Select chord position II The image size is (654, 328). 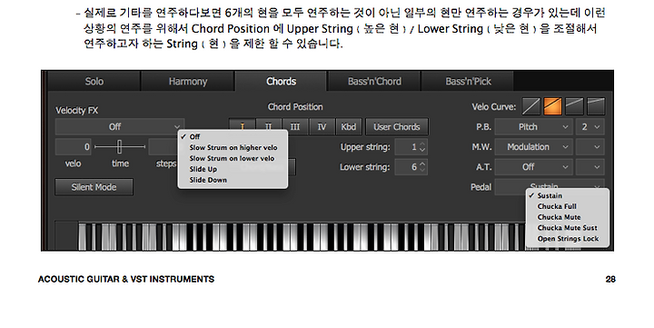pos(268,125)
